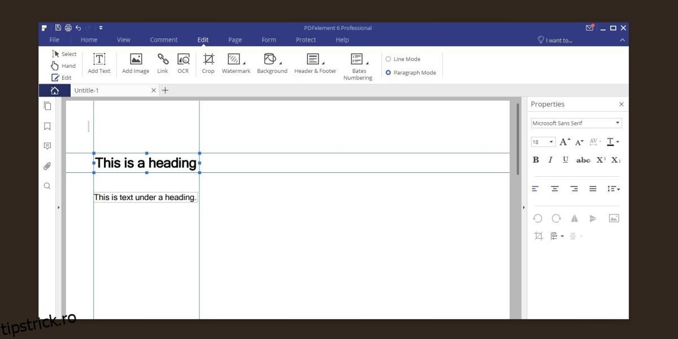Select the Add Image tool
The height and width of the screenshot is (339, 678).
click(x=136, y=63)
